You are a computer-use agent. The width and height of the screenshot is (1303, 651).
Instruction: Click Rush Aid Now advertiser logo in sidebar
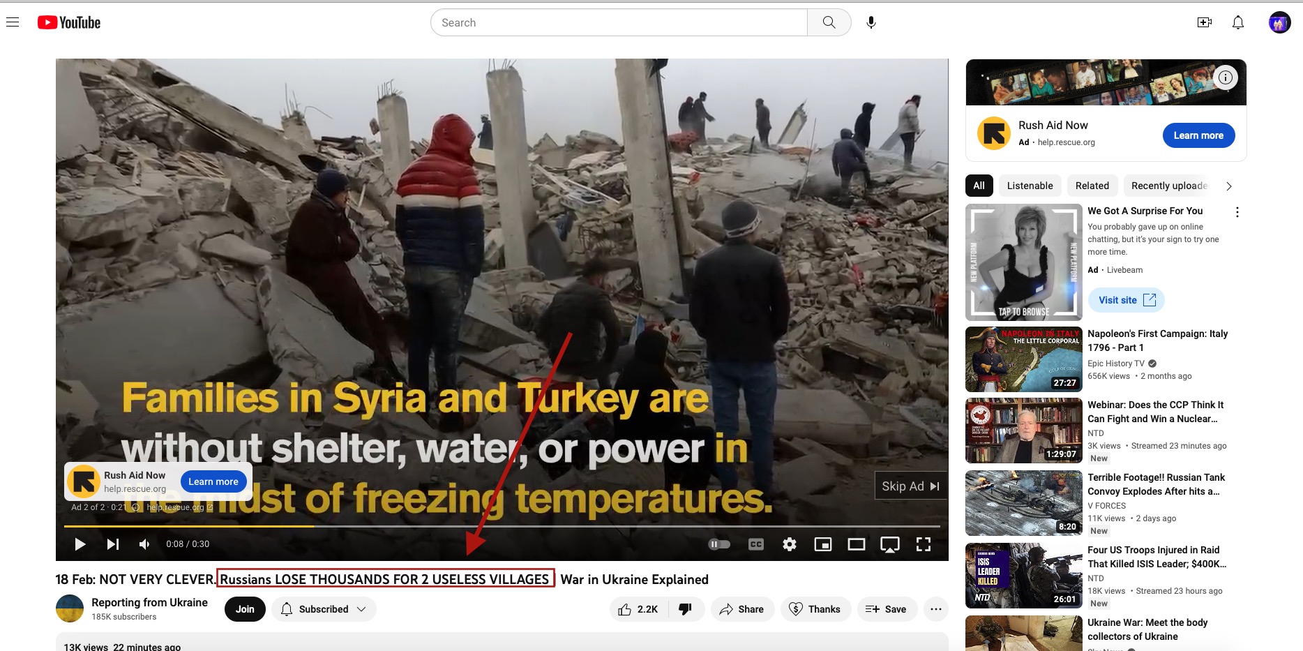point(994,133)
